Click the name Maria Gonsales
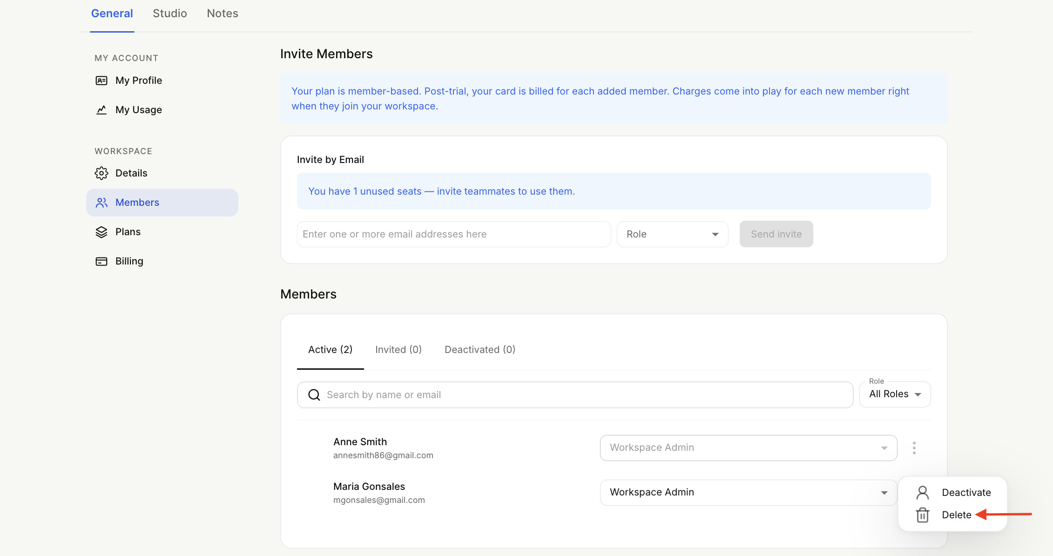 point(369,487)
